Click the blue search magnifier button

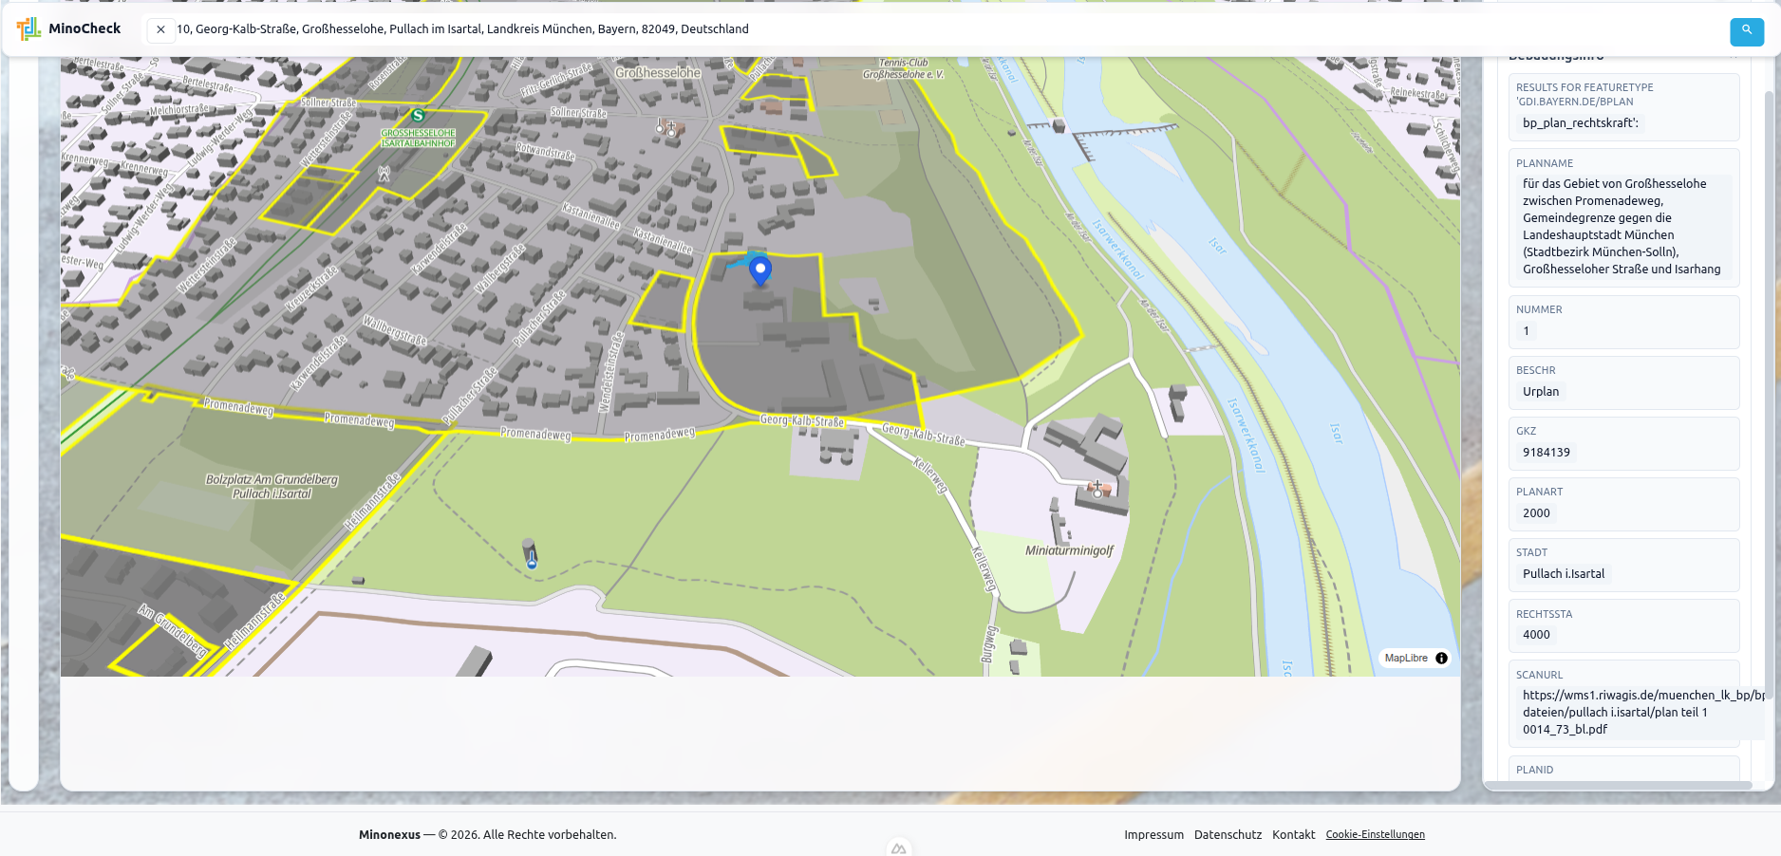click(x=1747, y=31)
